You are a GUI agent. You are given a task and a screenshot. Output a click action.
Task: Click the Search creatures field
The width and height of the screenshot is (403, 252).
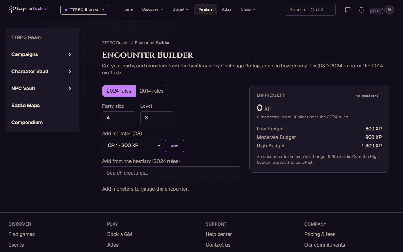pyautogui.click(x=172, y=173)
